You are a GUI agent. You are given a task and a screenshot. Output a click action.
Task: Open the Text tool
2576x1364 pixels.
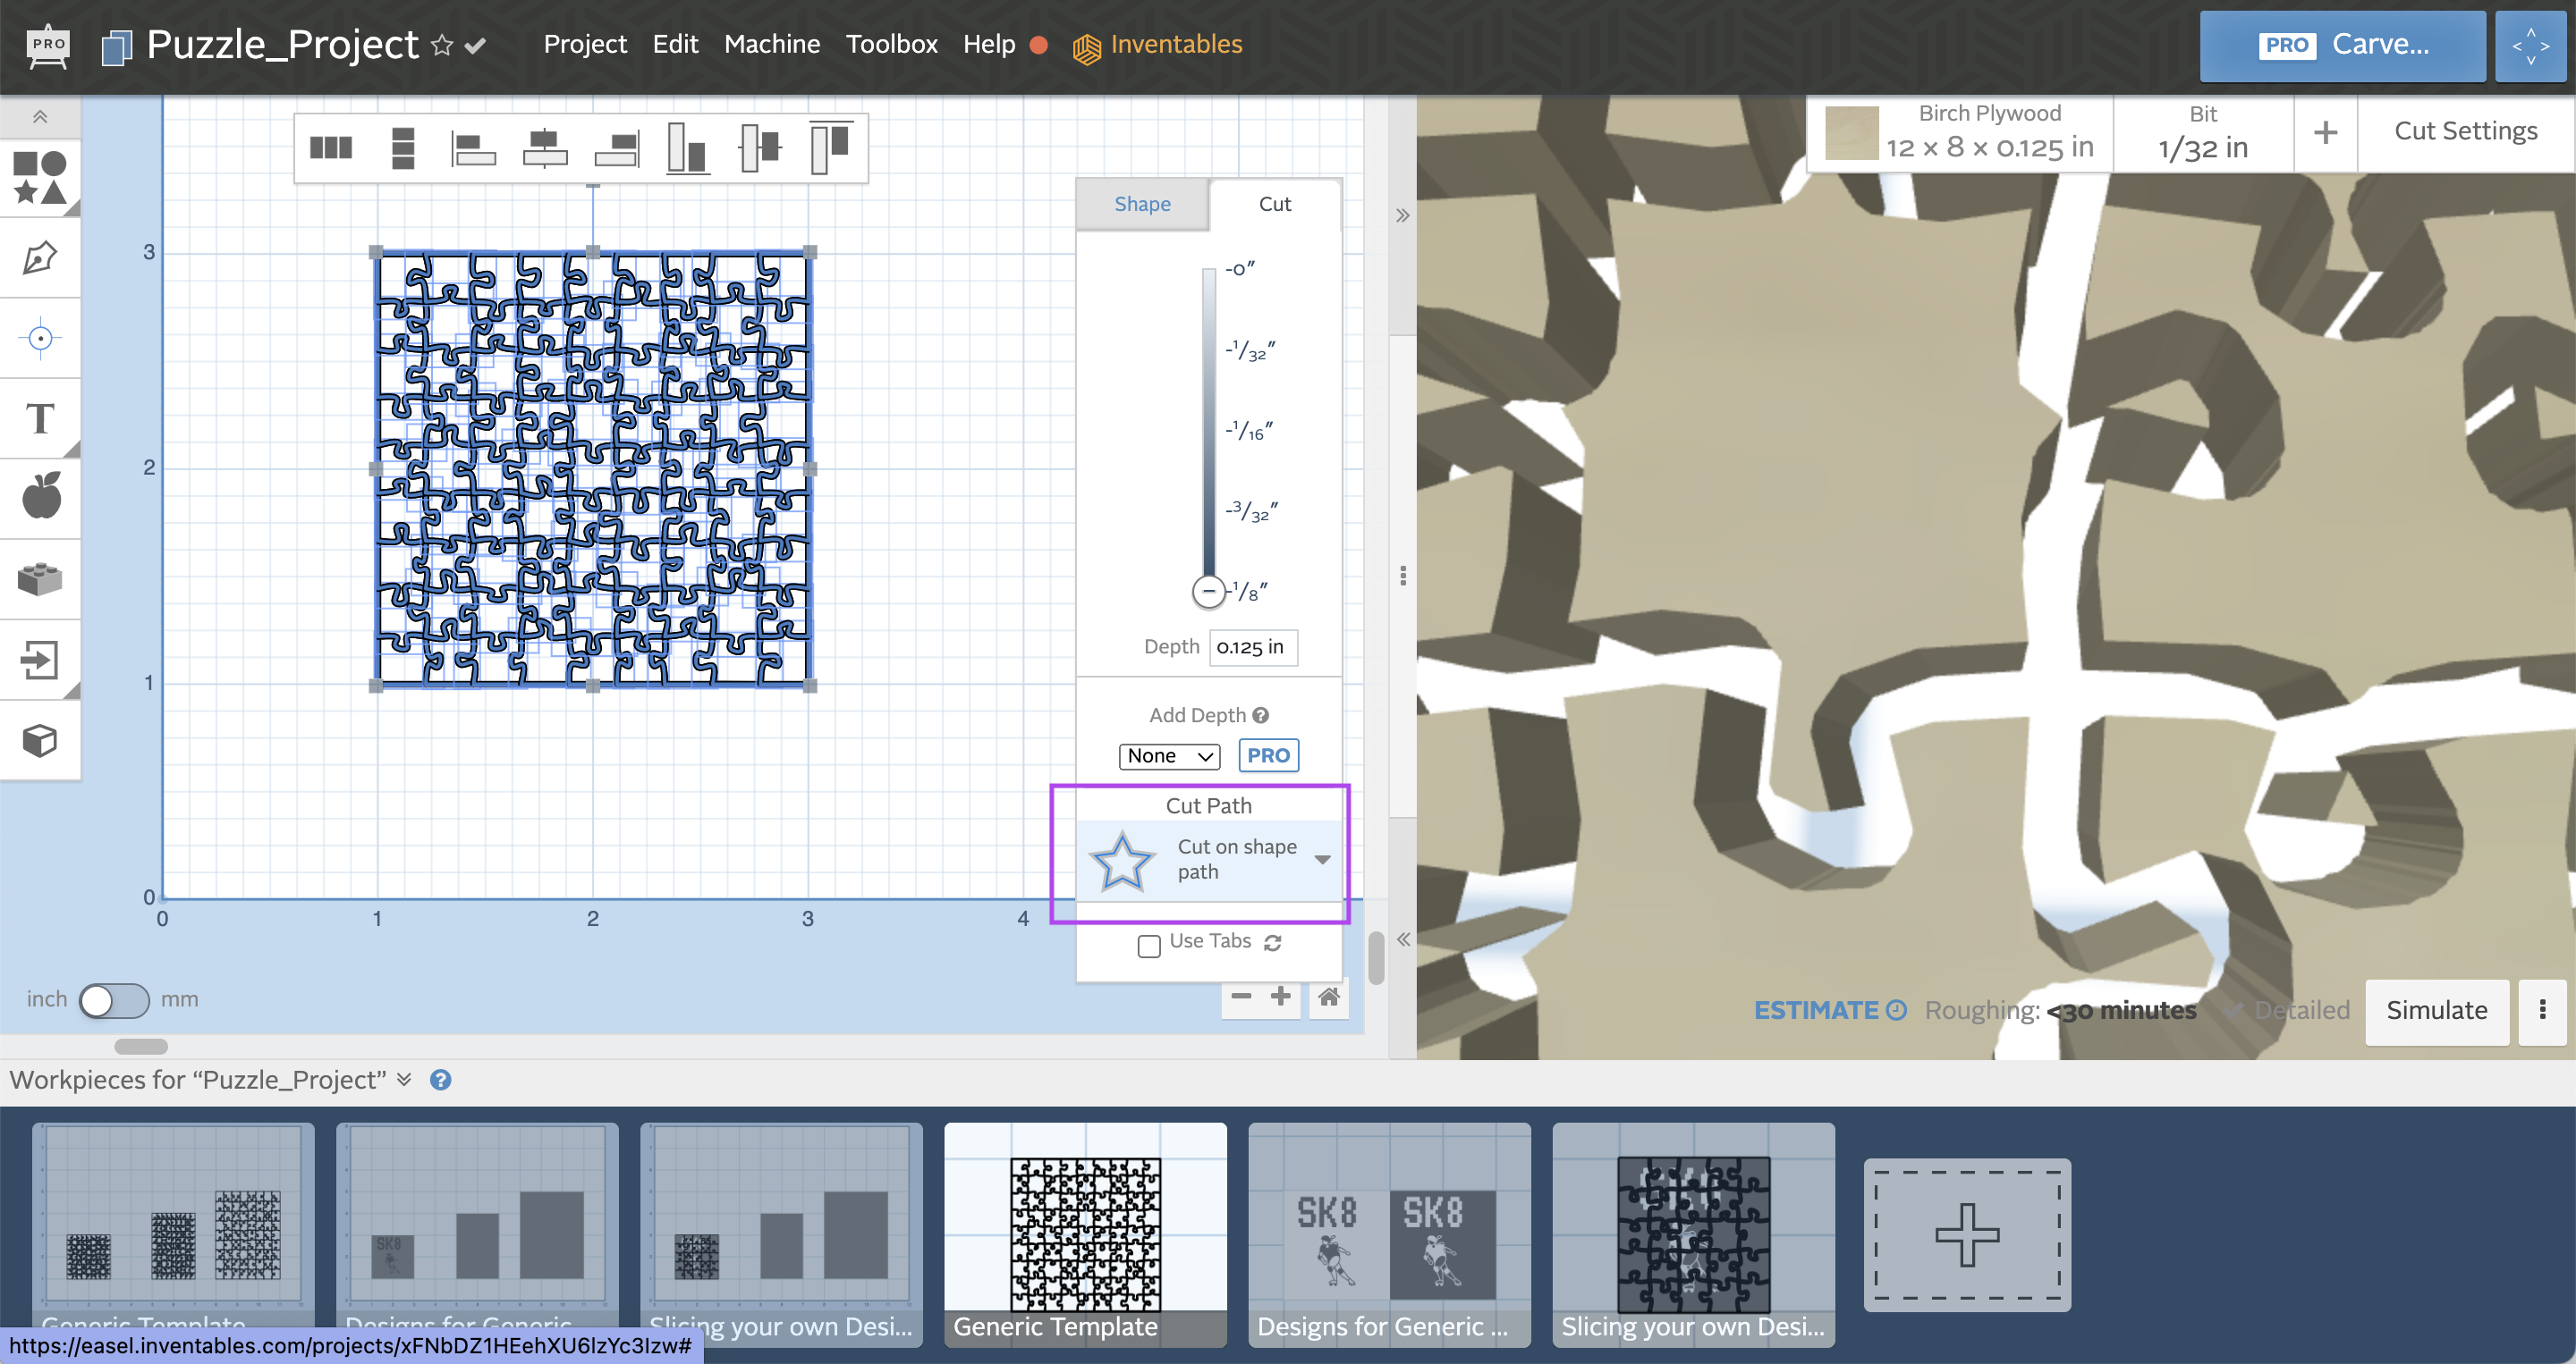click(40, 418)
